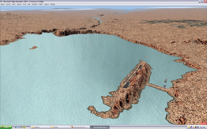Click the small red system tray icon
The height and width of the screenshot is (129, 207).
pos(193,127)
